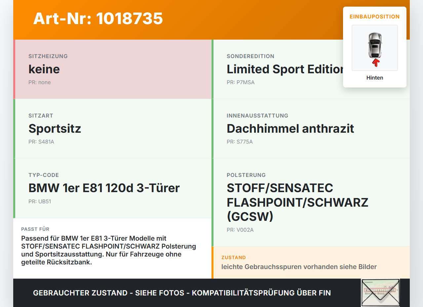Viewport: 423px width, 307px height.
Task: Select the PR: S775A code
Action: coord(240,142)
